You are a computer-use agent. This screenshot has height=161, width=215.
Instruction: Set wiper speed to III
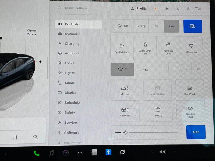(x=186, y=69)
